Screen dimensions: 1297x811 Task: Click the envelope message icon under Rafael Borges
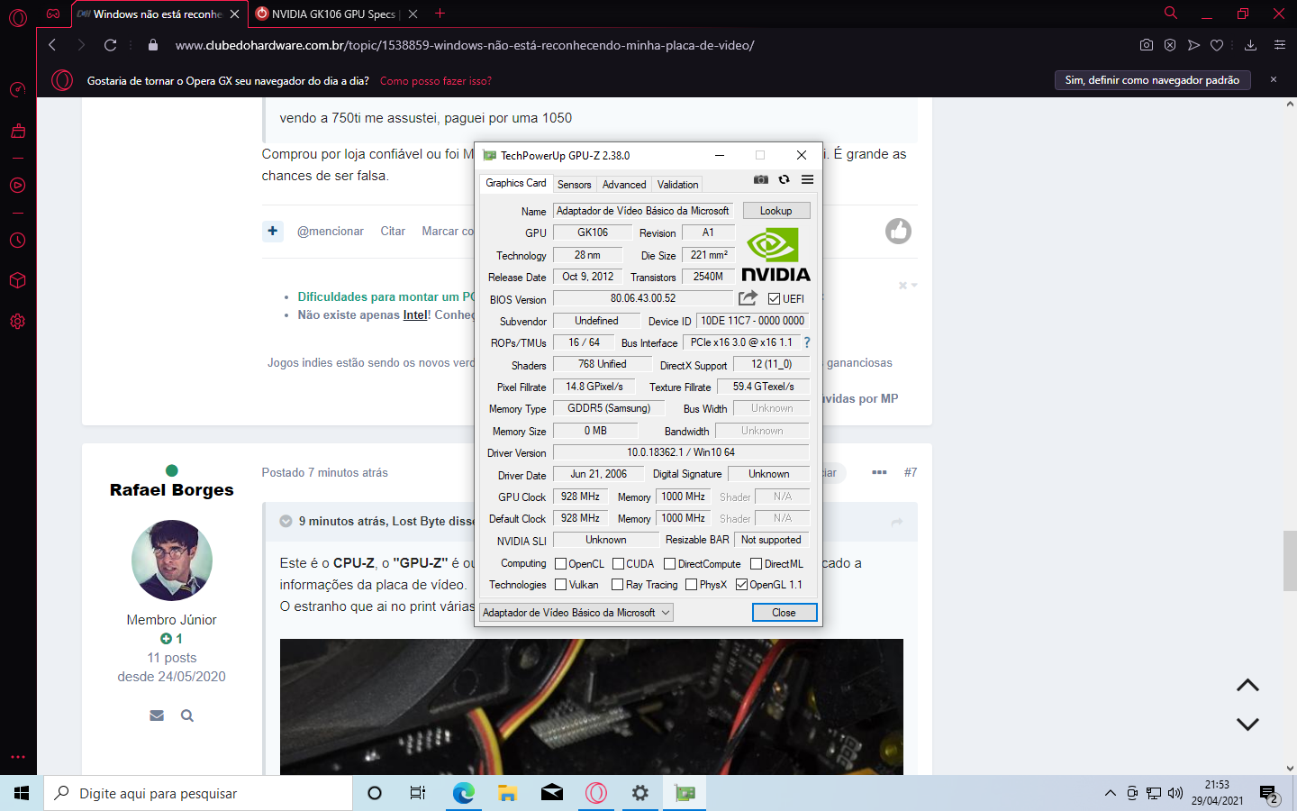click(157, 715)
